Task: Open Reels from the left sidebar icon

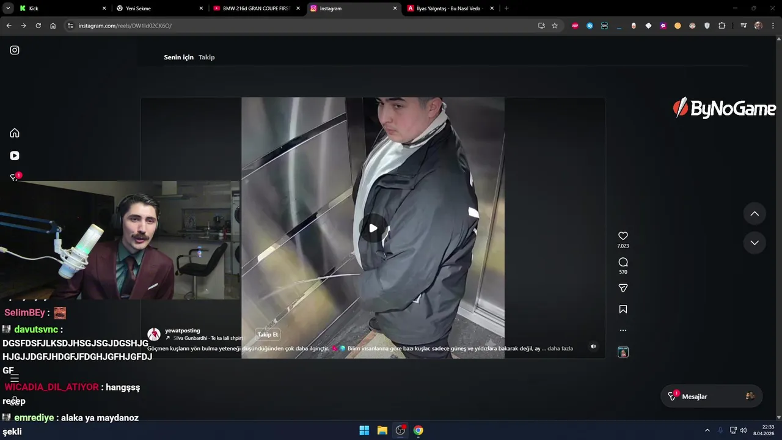Action: [x=15, y=156]
